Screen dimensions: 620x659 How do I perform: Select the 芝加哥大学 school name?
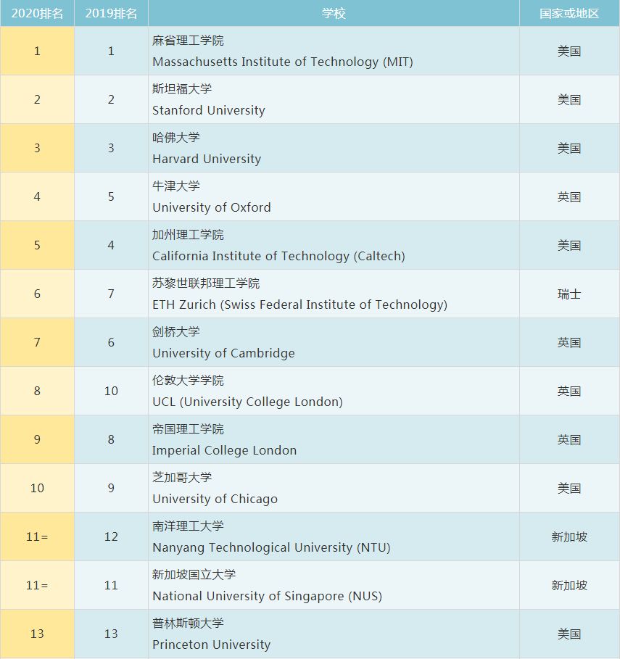click(182, 477)
